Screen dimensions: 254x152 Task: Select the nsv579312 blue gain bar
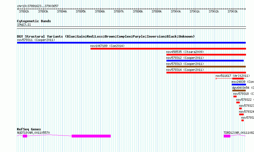[205, 61]
